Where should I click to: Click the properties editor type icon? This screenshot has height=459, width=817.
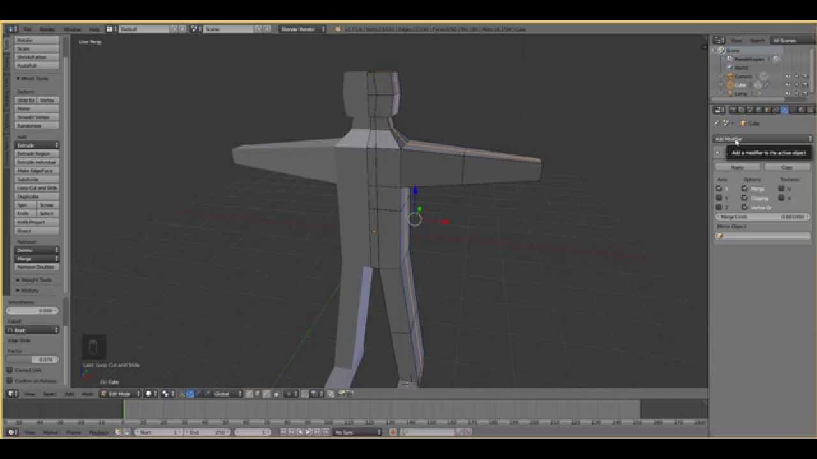(719, 110)
